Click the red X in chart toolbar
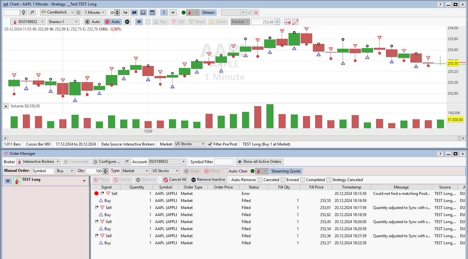468x259 pixels. 256,13
